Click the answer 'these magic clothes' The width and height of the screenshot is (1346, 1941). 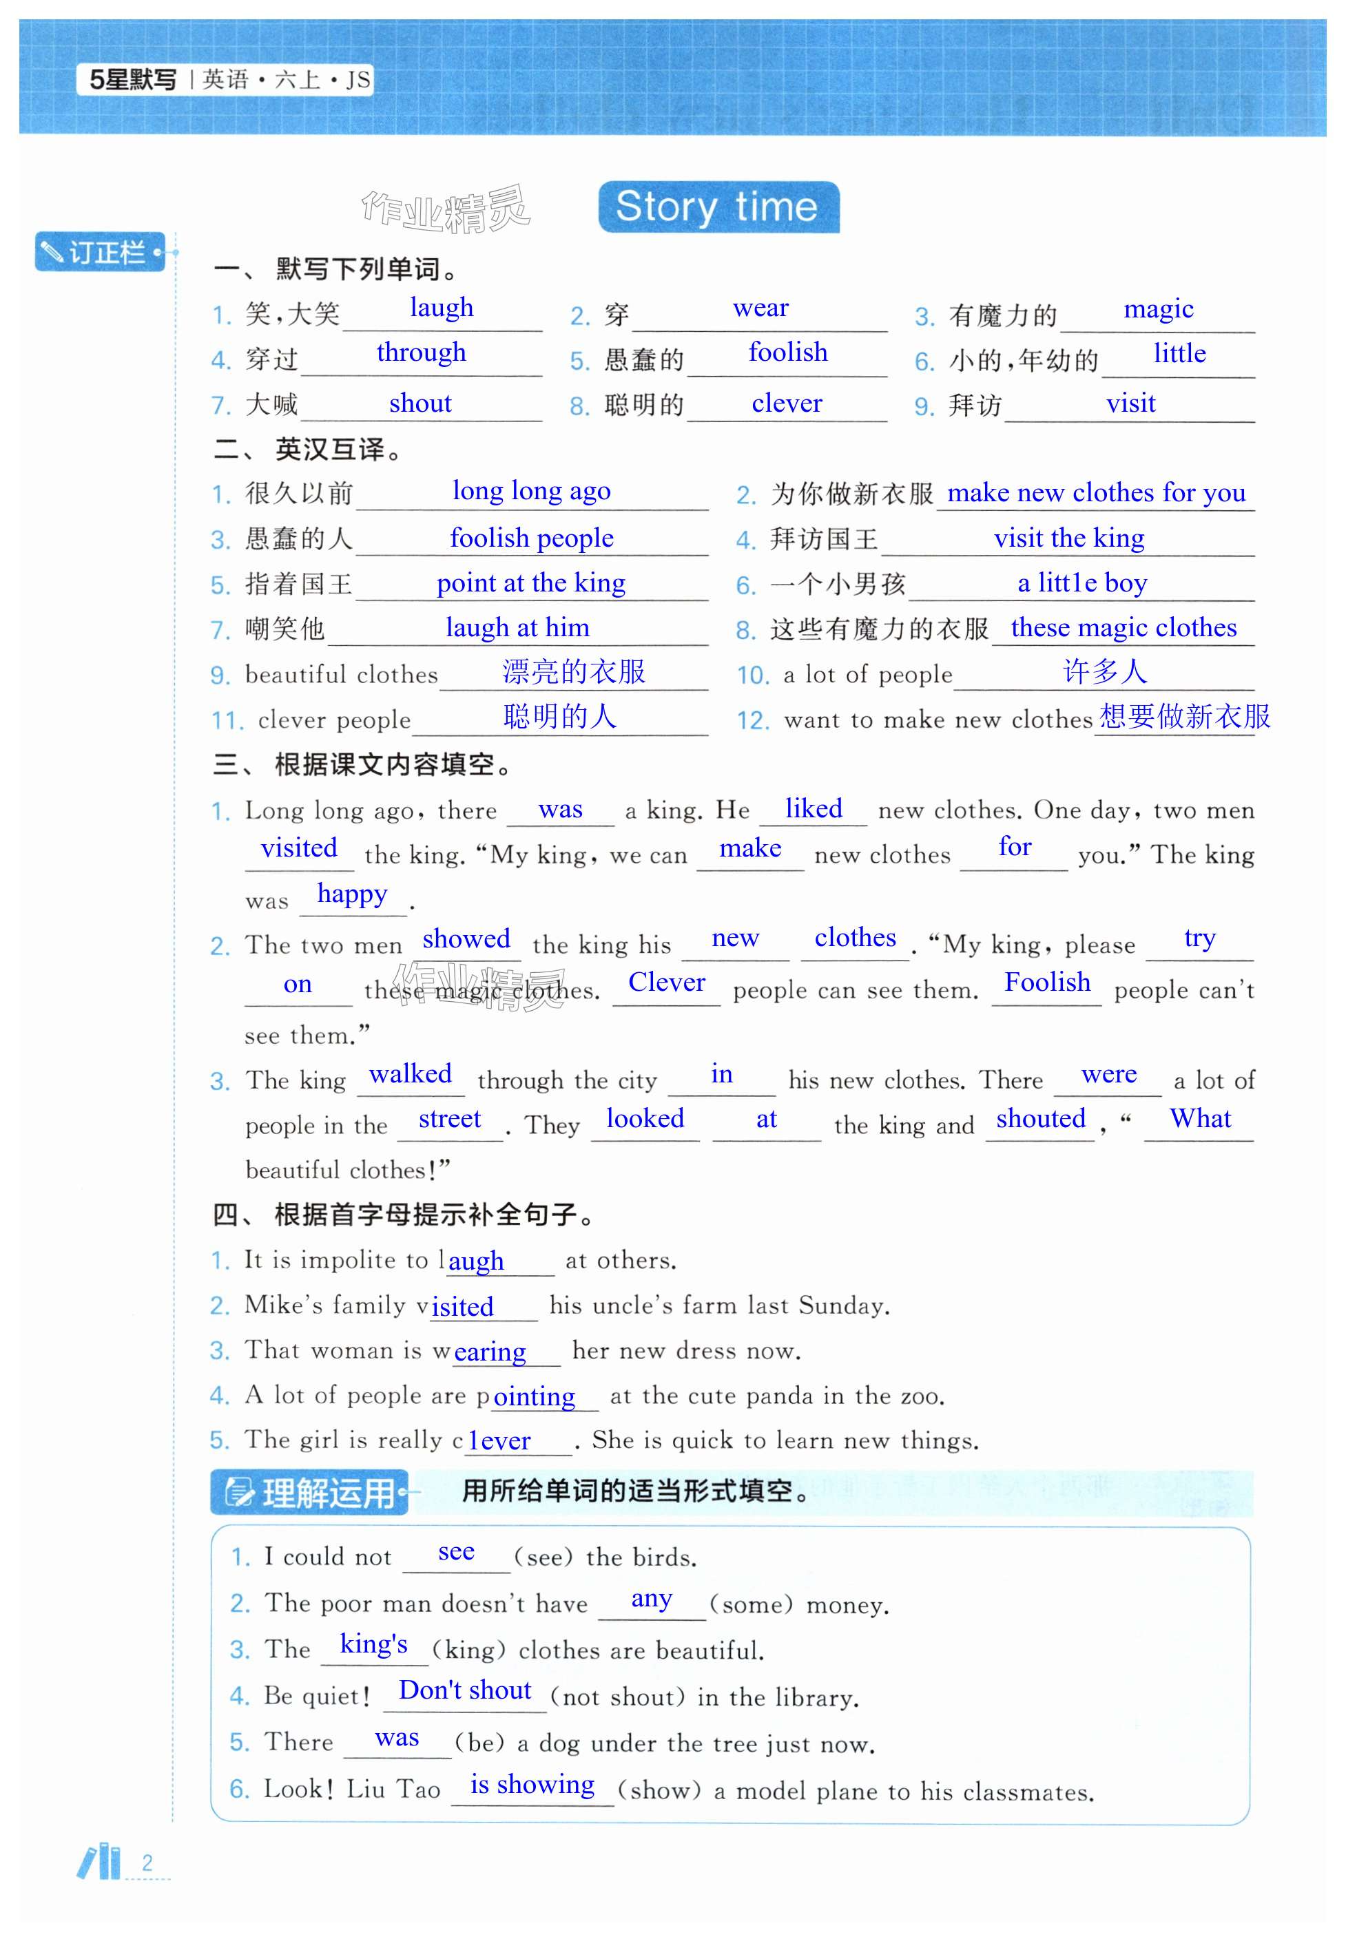pos(1124,628)
